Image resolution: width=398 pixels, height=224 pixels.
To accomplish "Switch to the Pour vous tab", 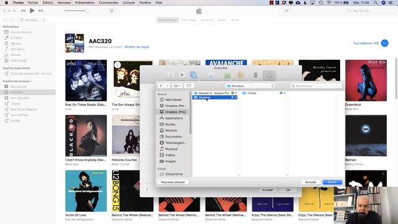I will coord(189,20).
